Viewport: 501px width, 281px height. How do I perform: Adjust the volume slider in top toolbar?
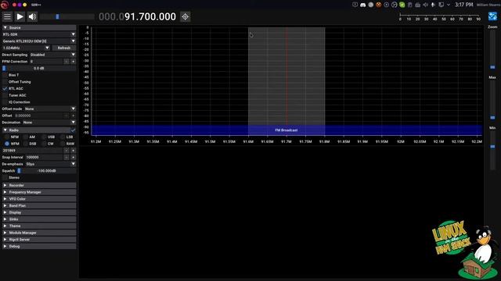pos(67,16)
